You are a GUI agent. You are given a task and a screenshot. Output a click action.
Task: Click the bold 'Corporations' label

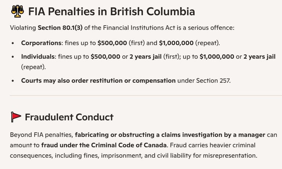click(41, 43)
